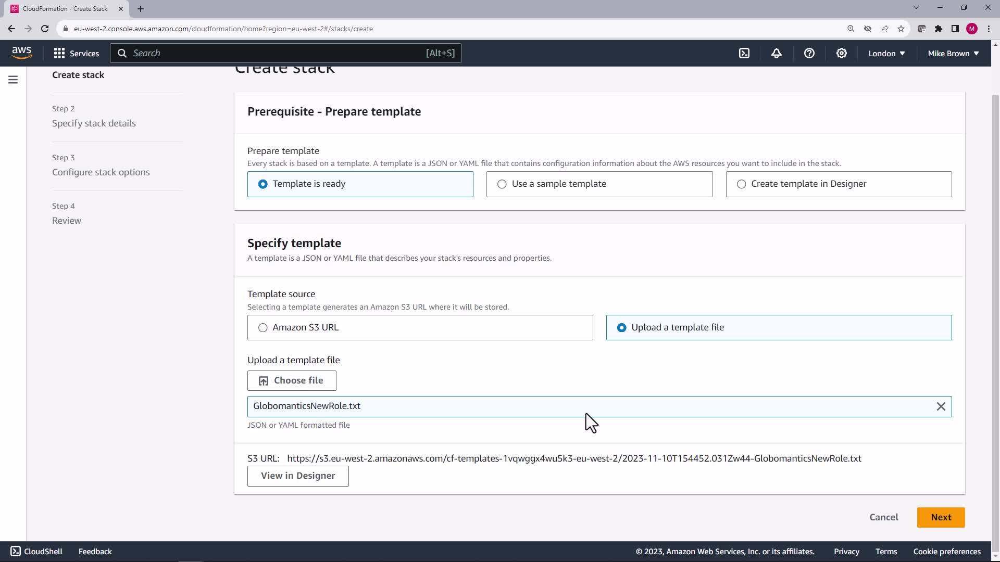Remove GlobomanticsNewRole.txt with the X icon
The width and height of the screenshot is (1000, 562).
coord(941,406)
